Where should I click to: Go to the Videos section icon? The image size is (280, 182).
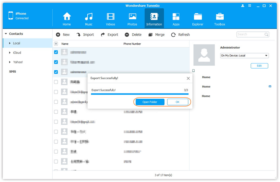[x=111, y=17]
